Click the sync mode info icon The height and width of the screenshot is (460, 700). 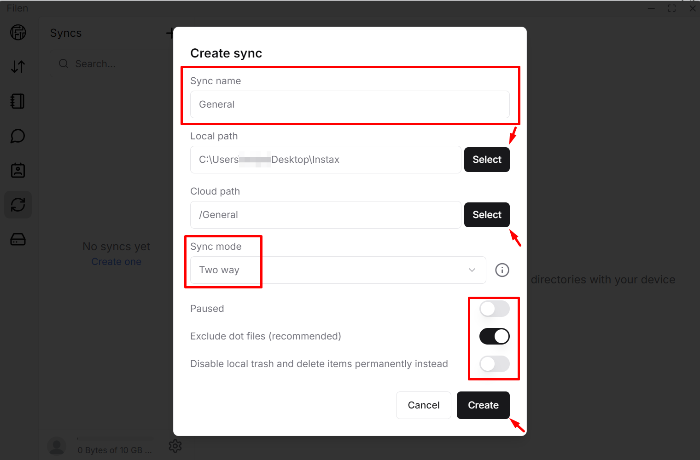502,270
